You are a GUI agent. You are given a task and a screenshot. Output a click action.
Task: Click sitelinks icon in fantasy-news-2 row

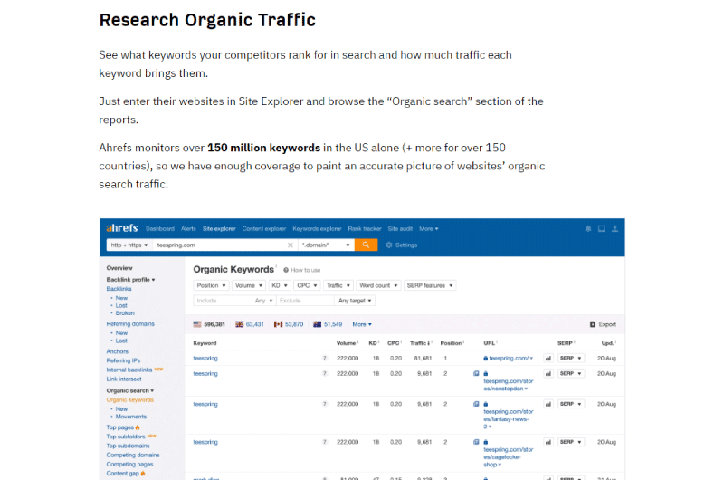pyautogui.click(x=476, y=404)
